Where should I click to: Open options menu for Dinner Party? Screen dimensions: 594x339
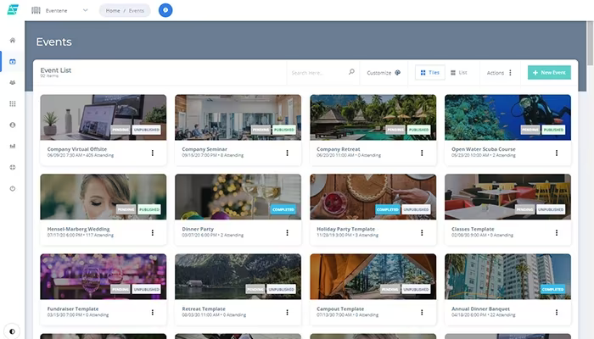(287, 233)
